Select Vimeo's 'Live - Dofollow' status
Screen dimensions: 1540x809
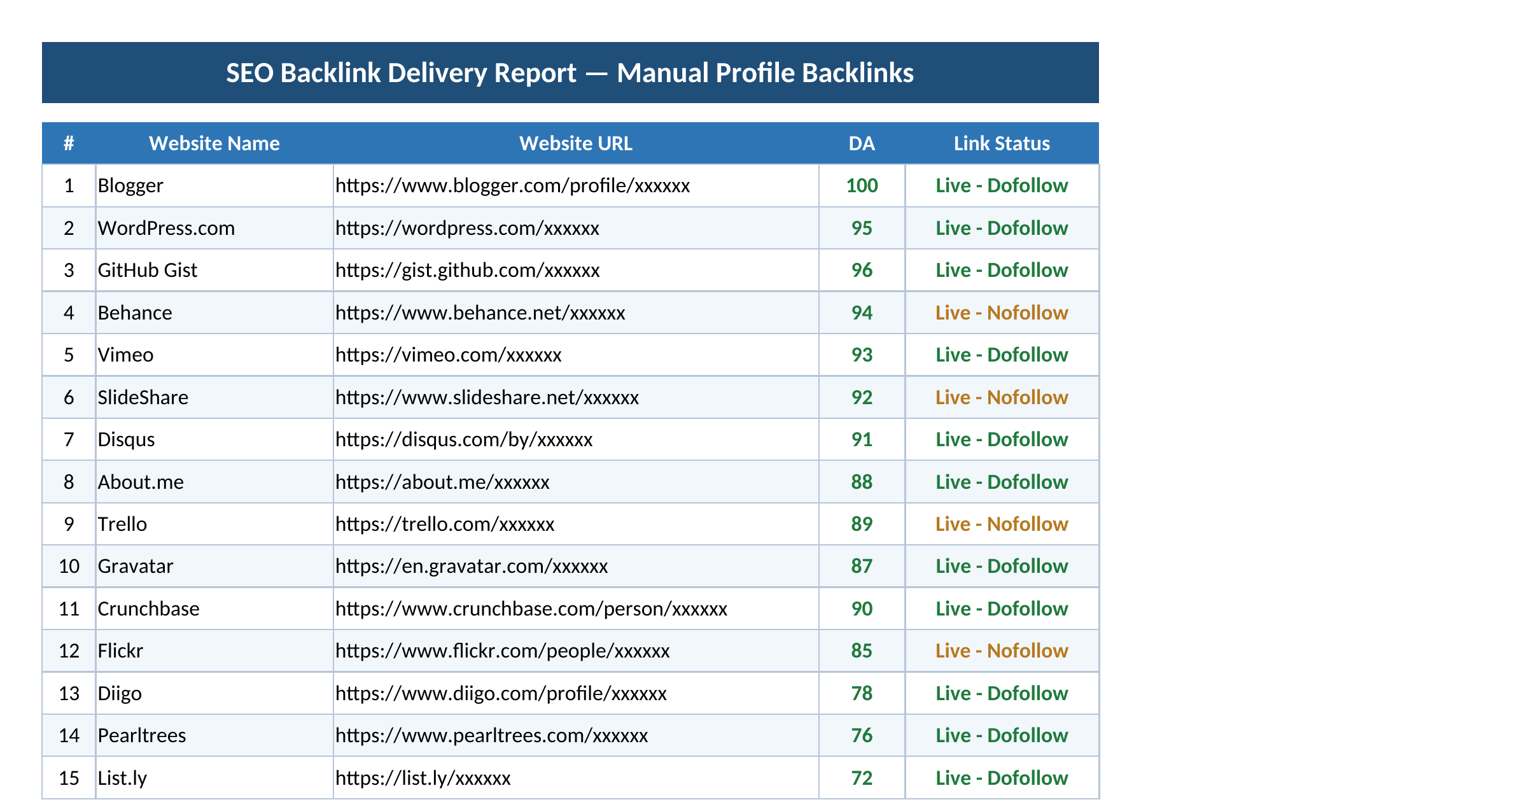(x=1002, y=355)
